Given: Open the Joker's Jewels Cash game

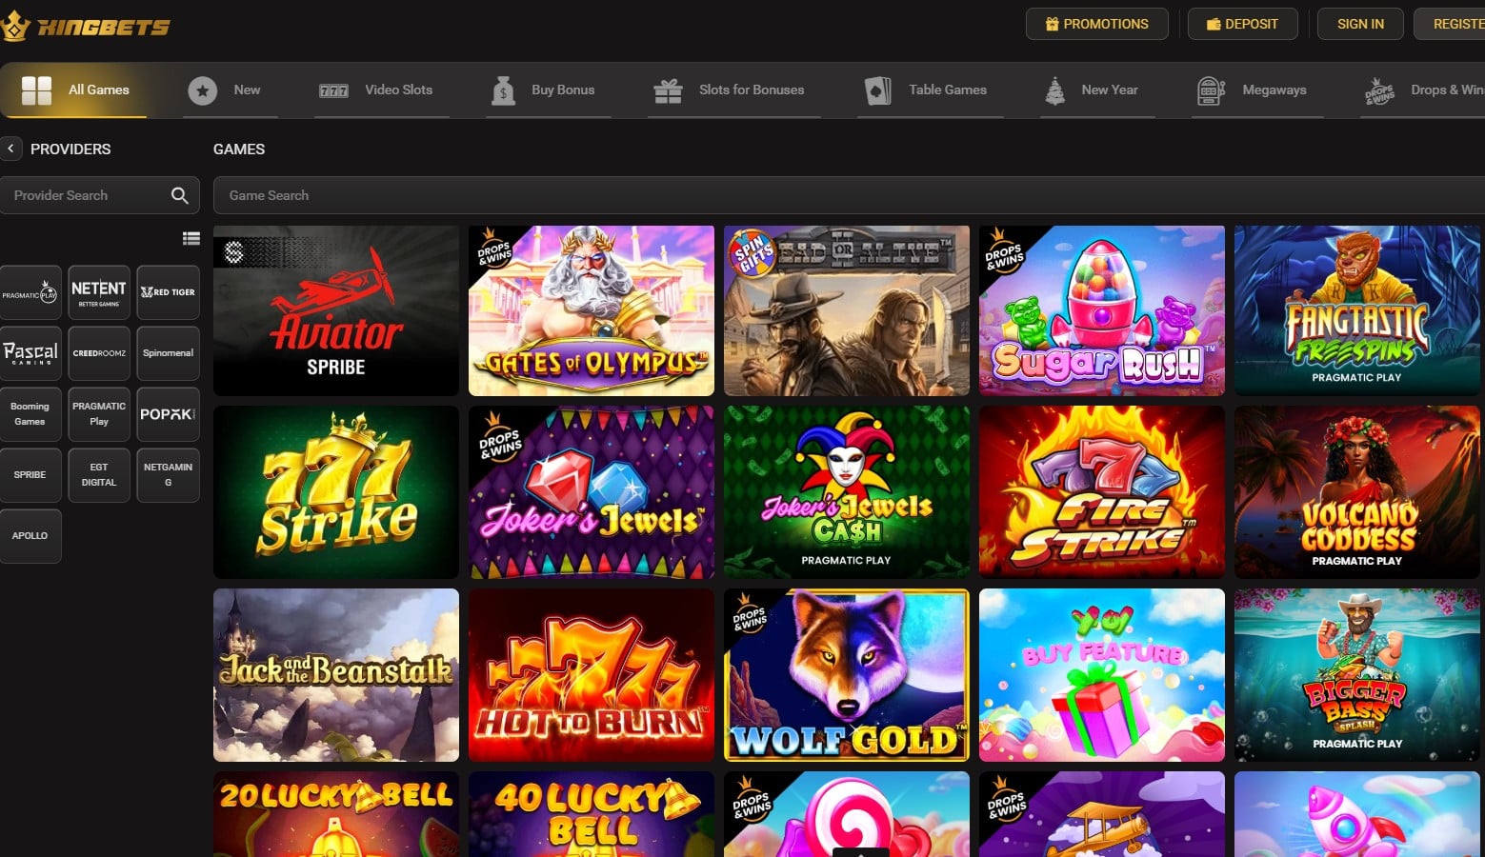Looking at the screenshot, I should 847,492.
